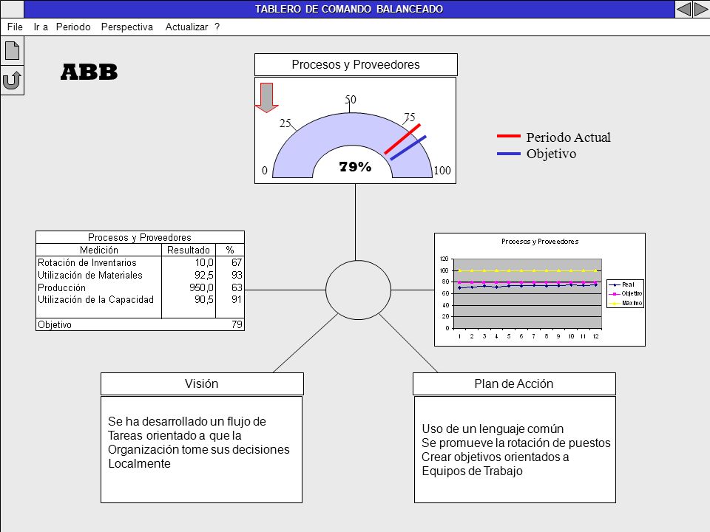Image resolution: width=710 pixels, height=532 pixels.
Task: Click the Plan de Acción header box
Action: [x=514, y=383]
